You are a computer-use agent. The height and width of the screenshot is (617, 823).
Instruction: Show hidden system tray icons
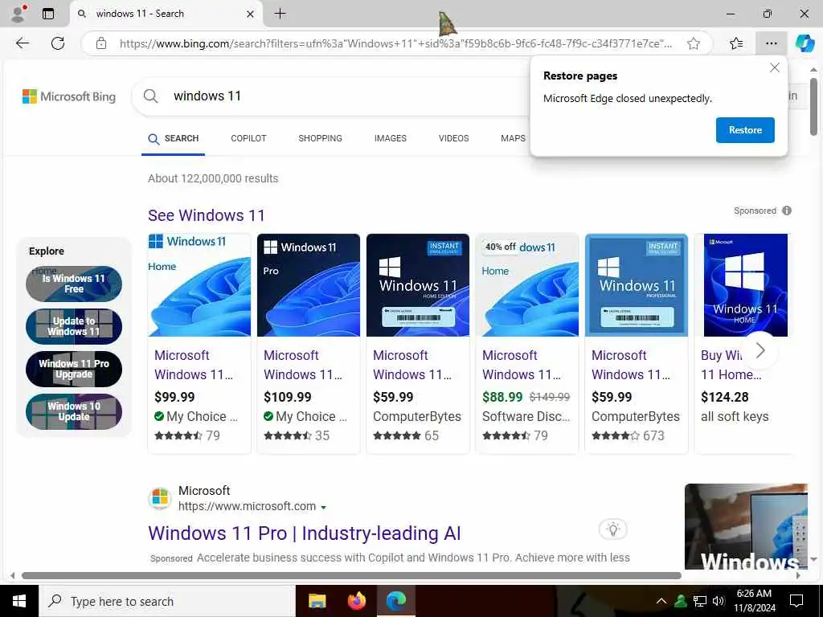[x=661, y=601]
